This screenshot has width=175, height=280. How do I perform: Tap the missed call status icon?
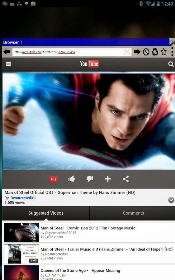pos(19,3)
